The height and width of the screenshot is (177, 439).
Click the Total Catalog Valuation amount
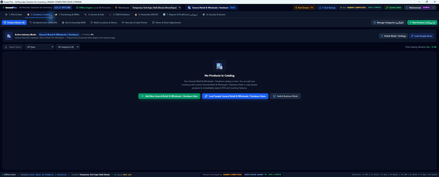coord(431,47)
